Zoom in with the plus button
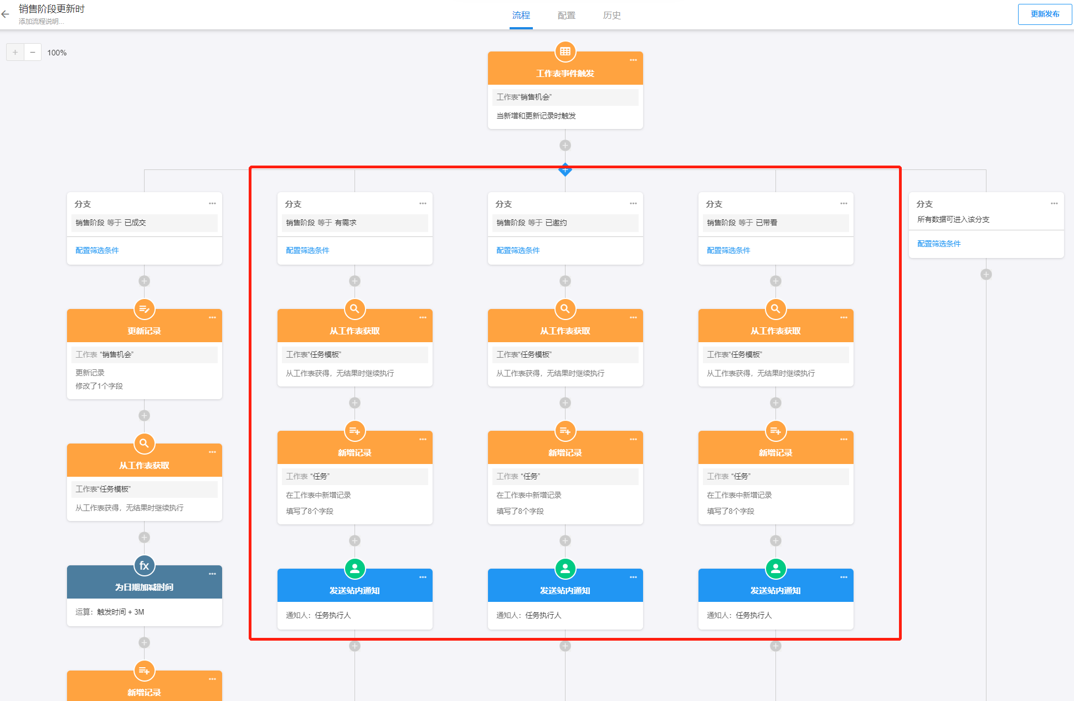This screenshot has width=1074, height=701. pyautogui.click(x=15, y=53)
